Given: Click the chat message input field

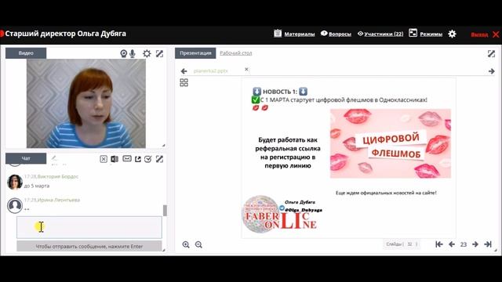Looking at the screenshot, I should (89, 227).
